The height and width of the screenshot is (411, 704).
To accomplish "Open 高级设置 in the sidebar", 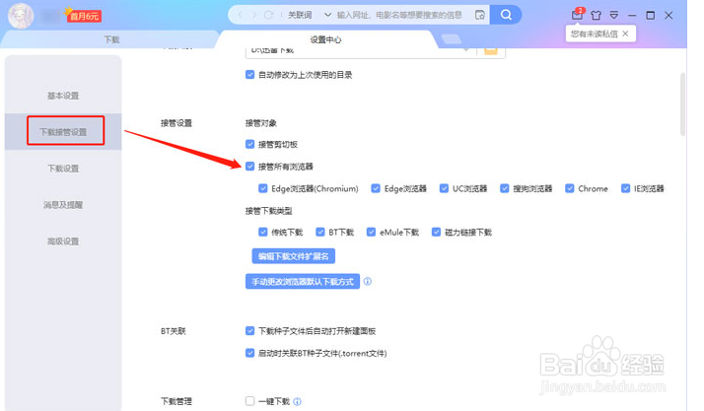I will pos(63,240).
